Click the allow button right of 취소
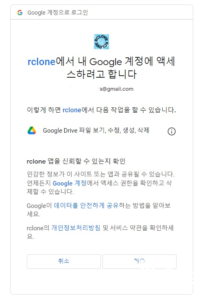Viewport: 203px width, 297px height. [x=140, y=261]
